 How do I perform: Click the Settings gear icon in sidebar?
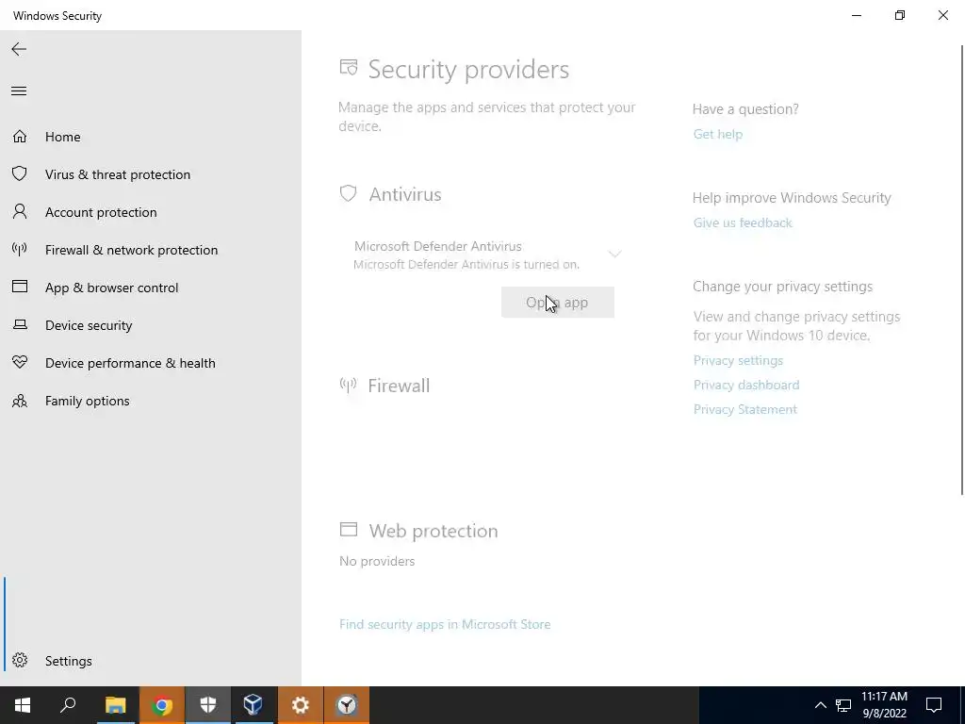click(x=20, y=660)
